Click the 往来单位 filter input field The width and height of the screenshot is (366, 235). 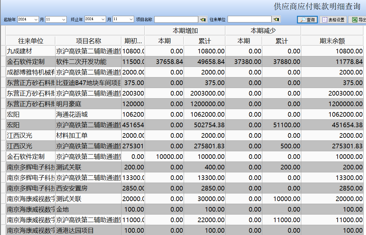249,20
